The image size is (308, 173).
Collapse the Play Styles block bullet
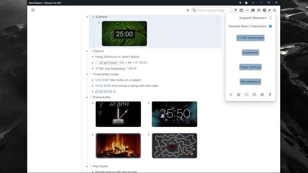click(x=87, y=166)
